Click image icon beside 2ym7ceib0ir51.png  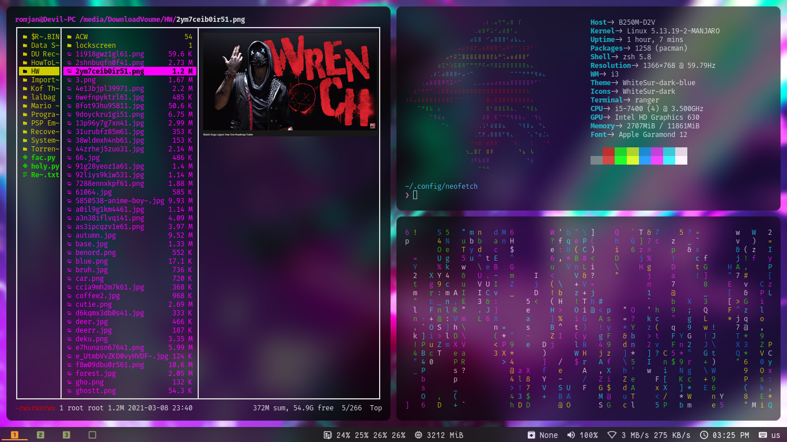coord(69,71)
